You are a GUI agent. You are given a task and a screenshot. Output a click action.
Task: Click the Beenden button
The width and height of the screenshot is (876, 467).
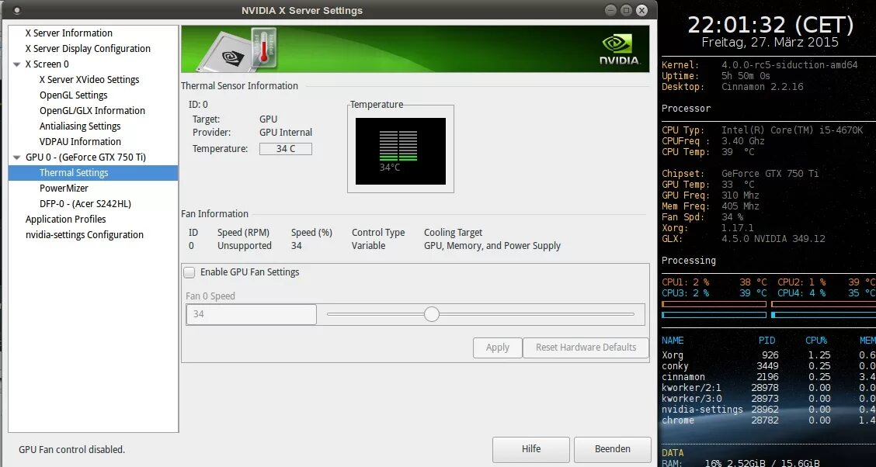click(612, 449)
